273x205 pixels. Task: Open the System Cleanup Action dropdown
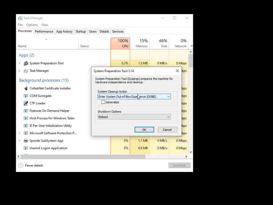pos(134,97)
